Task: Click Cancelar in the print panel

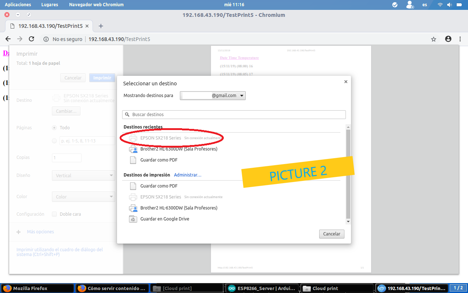Action: coord(73,78)
